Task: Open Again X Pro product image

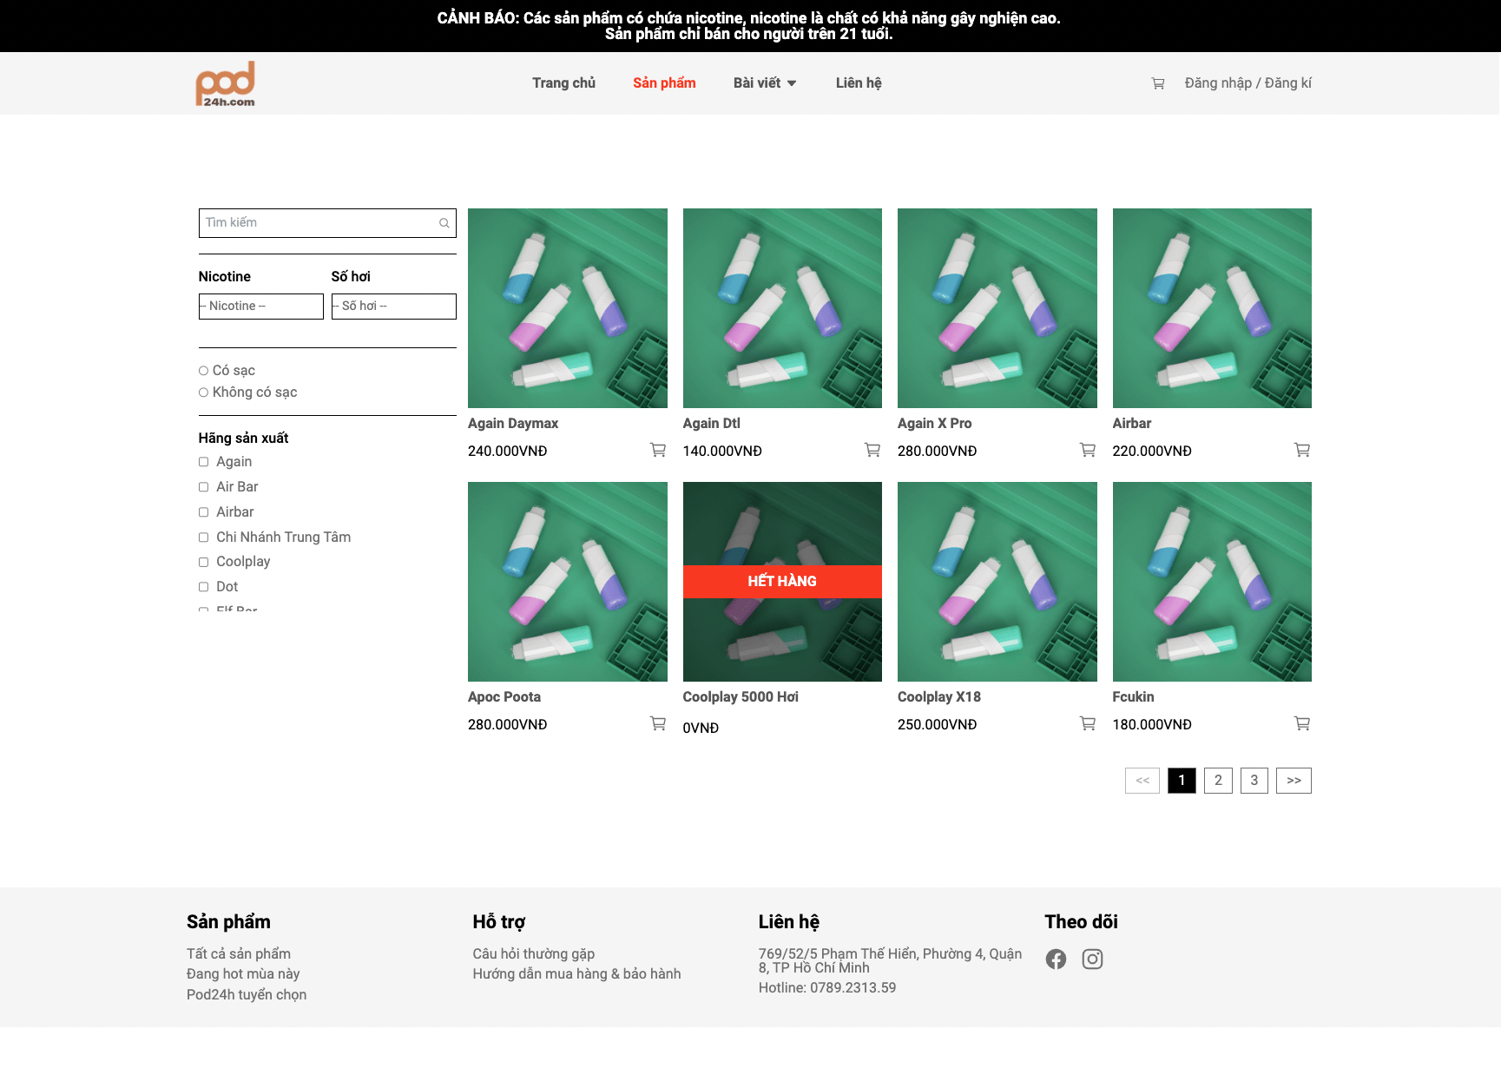Action: (997, 308)
